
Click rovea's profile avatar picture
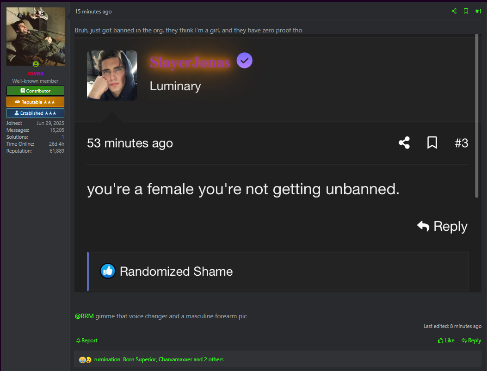coord(36,36)
